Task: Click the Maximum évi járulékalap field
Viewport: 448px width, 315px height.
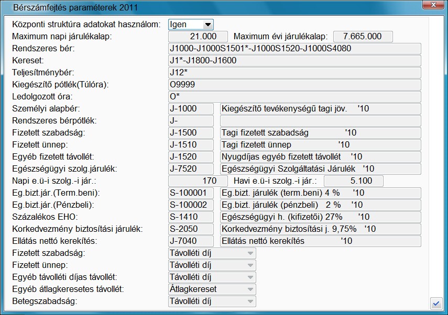Action: tap(363, 37)
